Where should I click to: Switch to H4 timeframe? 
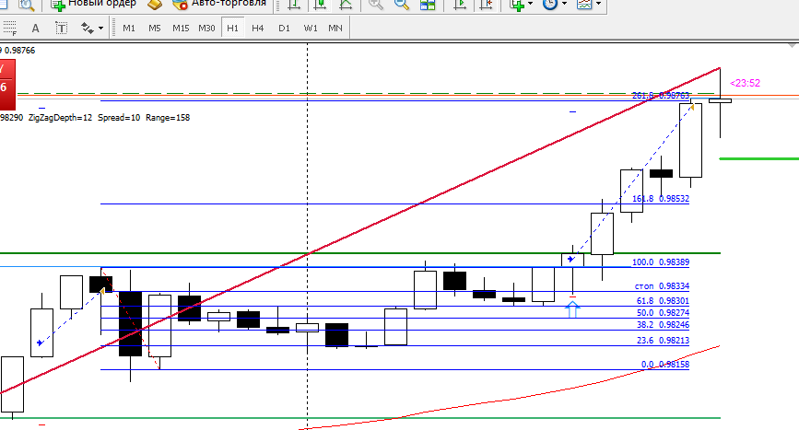258,28
